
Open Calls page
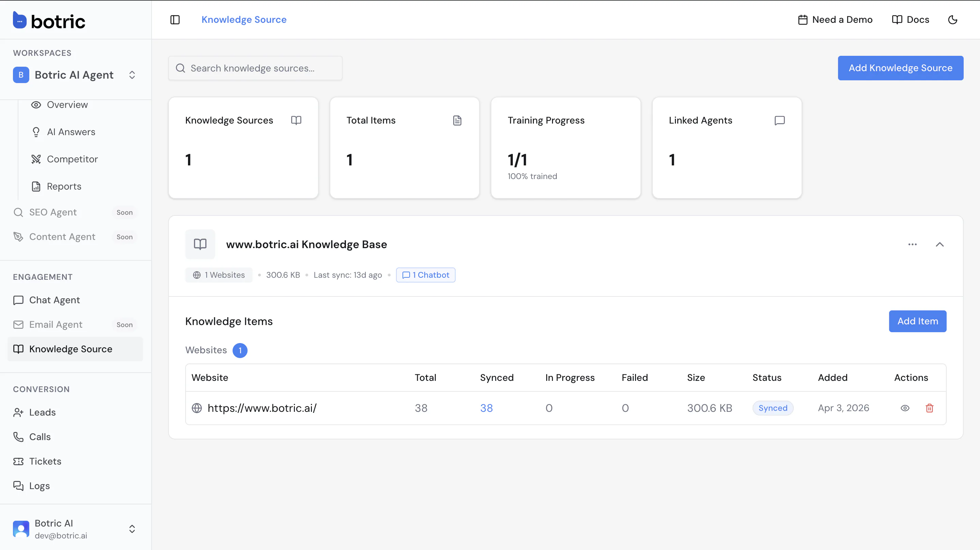pyautogui.click(x=75, y=437)
